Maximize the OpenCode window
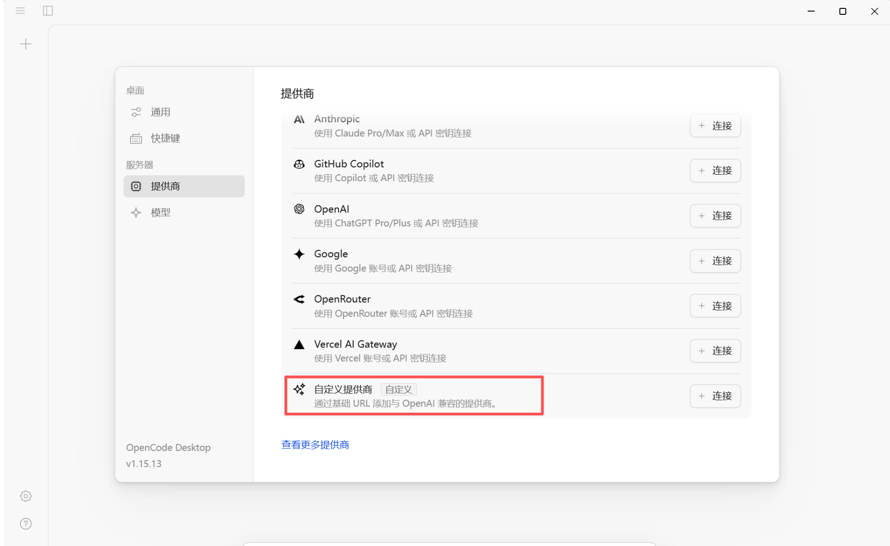Image resolution: width=890 pixels, height=546 pixels. pos(843,11)
